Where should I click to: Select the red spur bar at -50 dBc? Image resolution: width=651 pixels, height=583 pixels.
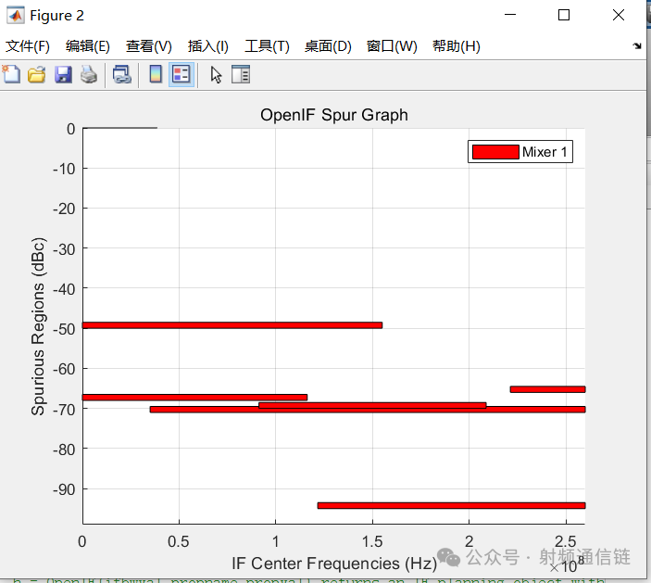coord(232,325)
